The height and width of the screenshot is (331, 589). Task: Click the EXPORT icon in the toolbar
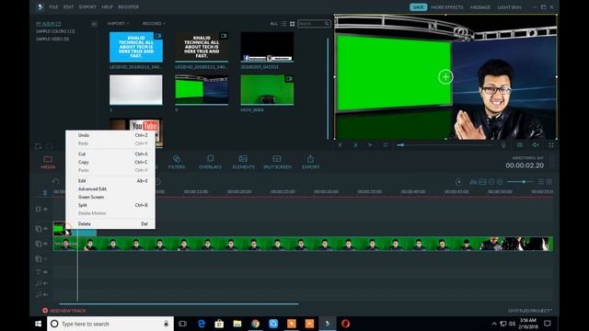311,162
